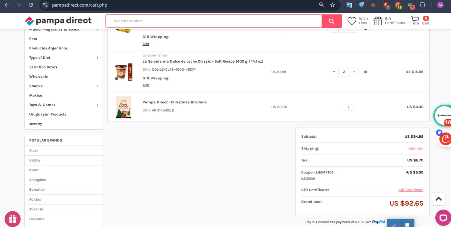Open the Pampa Direct floating badge

(443, 115)
